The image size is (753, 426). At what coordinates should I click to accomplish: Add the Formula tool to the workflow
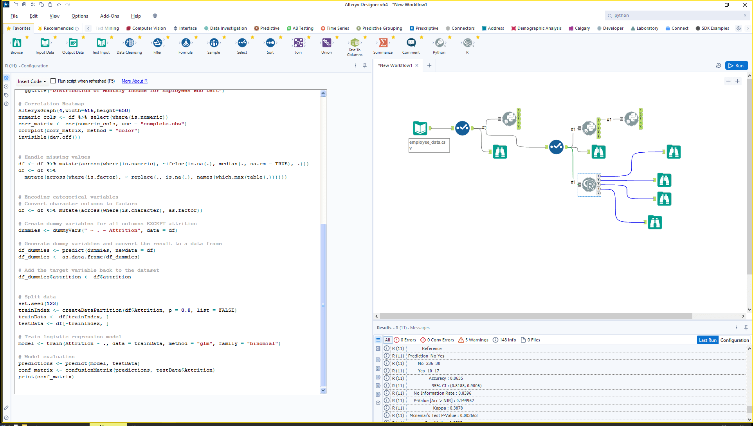click(x=186, y=43)
